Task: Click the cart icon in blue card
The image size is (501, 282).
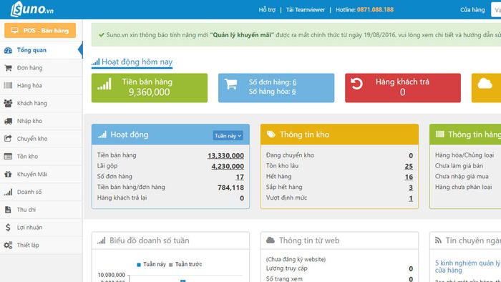Action: point(230,84)
